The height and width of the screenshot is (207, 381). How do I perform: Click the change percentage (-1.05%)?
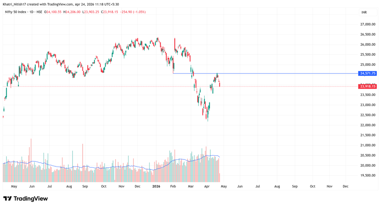coord(139,11)
